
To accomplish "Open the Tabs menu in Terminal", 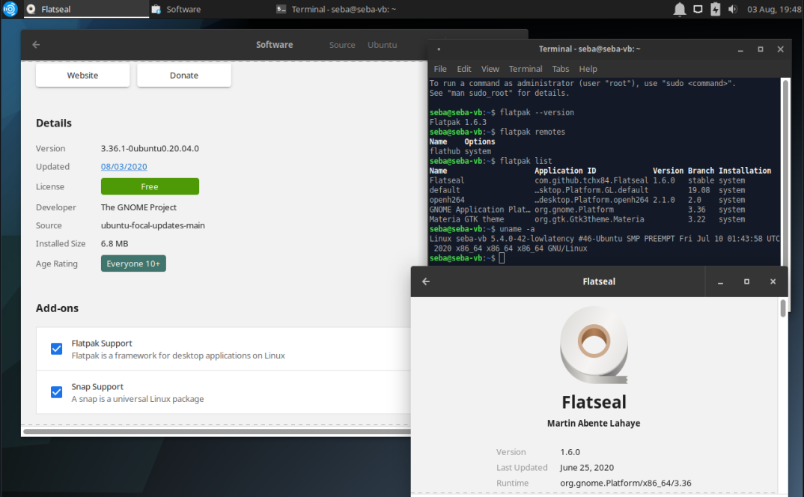I will coord(561,69).
